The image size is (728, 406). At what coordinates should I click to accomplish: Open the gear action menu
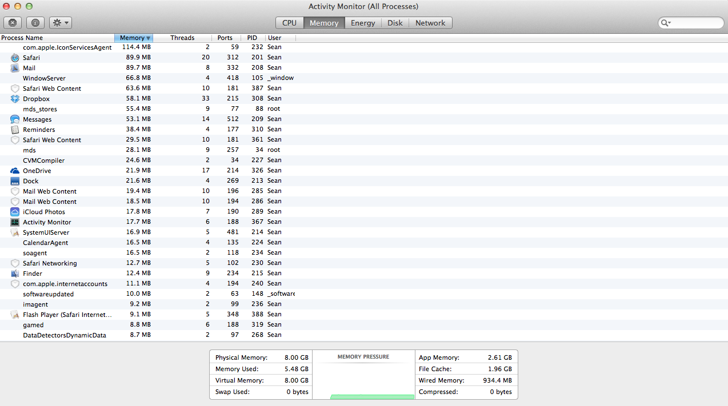coord(60,23)
